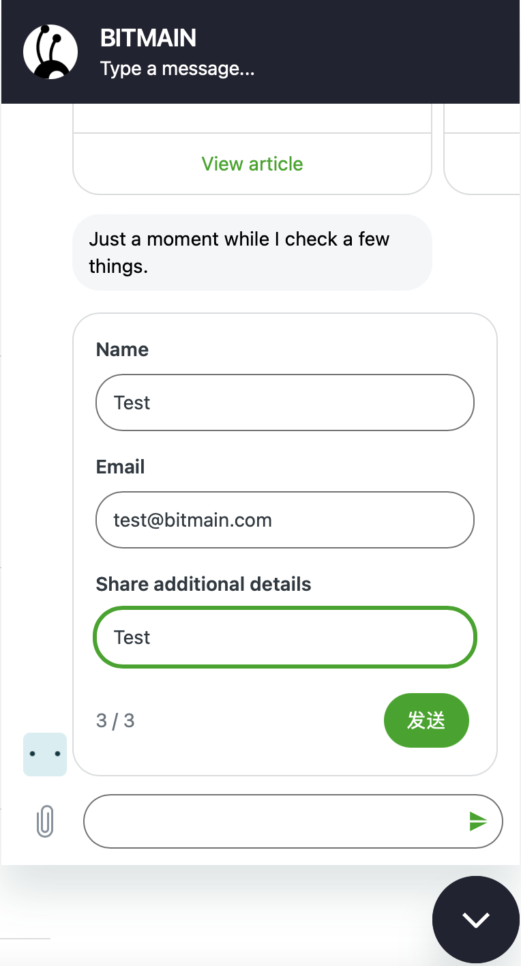Open the View article link
The height and width of the screenshot is (966, 521).
coord(252,164)
